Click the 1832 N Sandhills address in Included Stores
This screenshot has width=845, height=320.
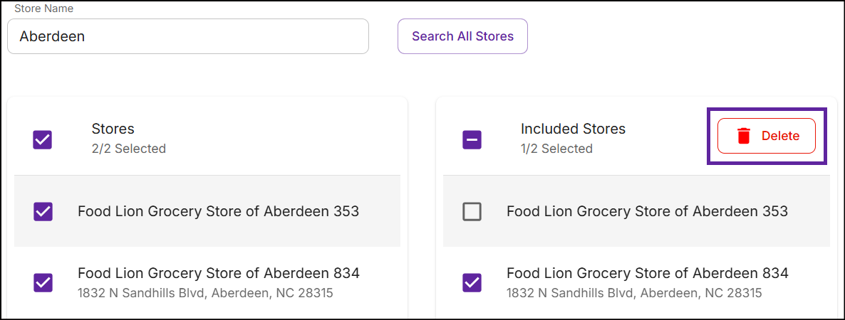[x=634, y=294]
